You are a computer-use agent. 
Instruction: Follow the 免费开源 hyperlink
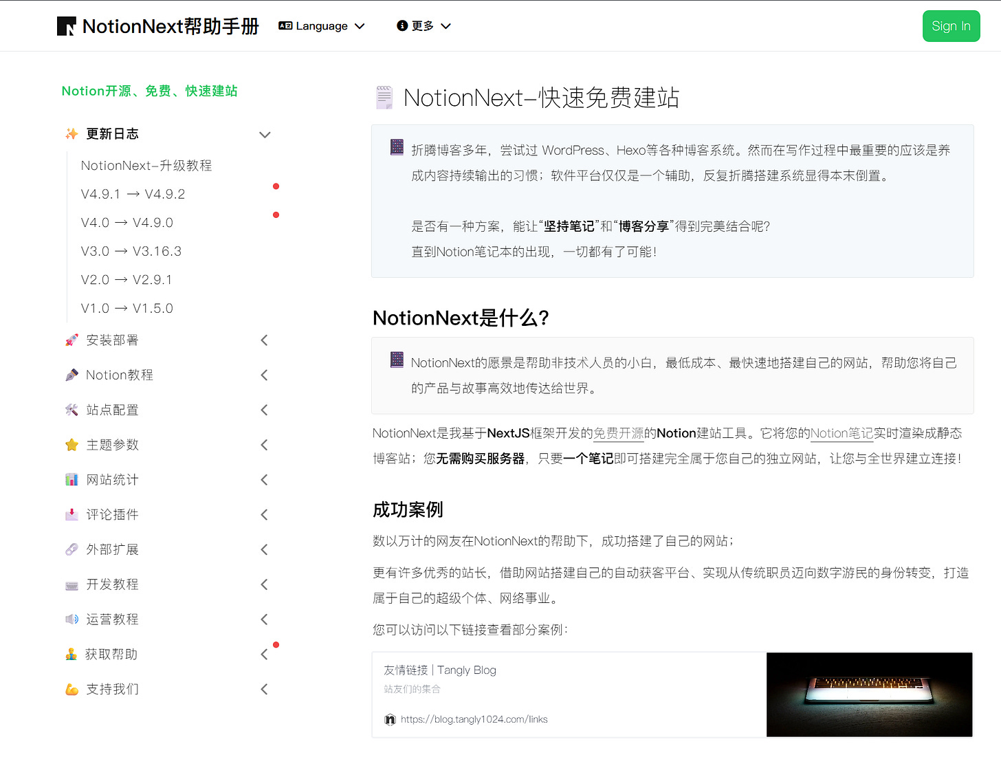tap(618, 433)
